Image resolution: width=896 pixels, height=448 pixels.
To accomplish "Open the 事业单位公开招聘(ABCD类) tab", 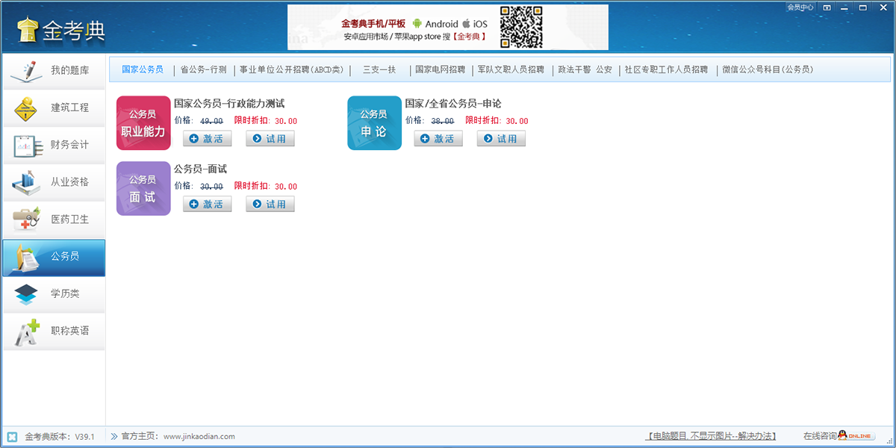I will (x=292, y=70).
